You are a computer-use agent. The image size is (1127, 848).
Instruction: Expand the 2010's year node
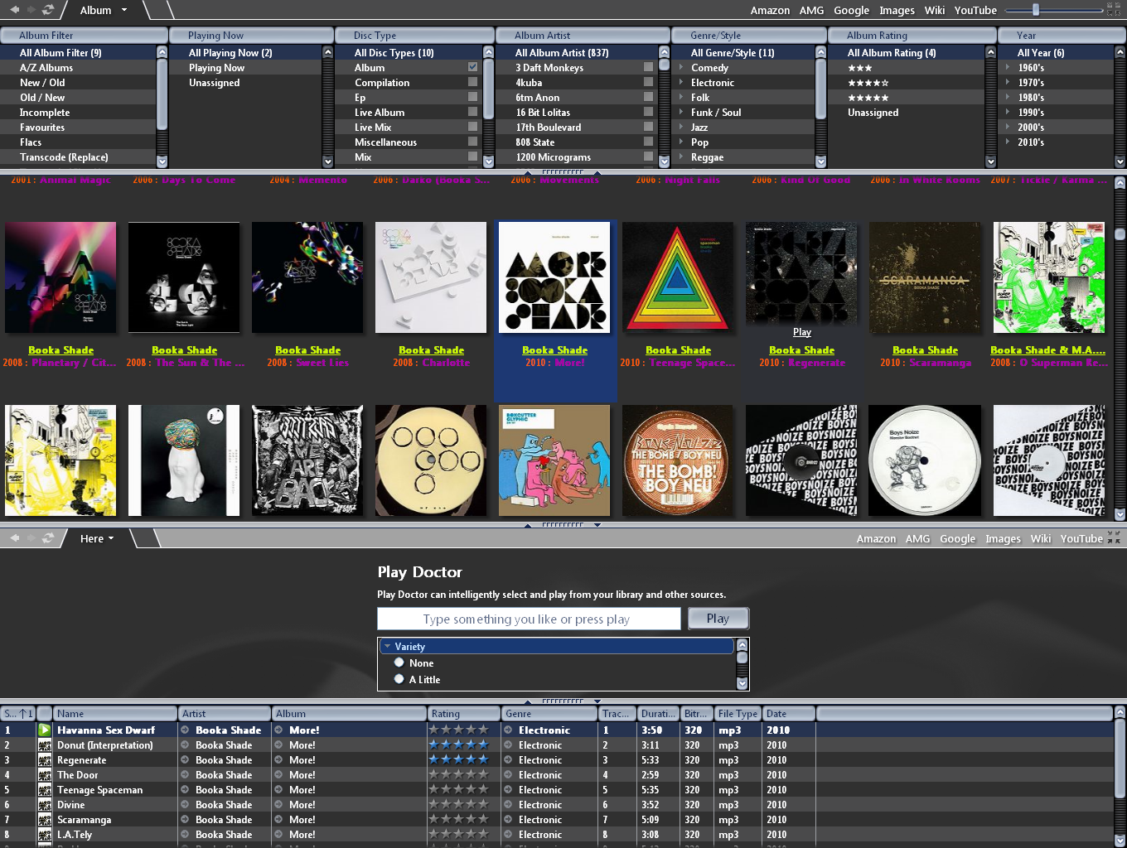click(1008, 142)
